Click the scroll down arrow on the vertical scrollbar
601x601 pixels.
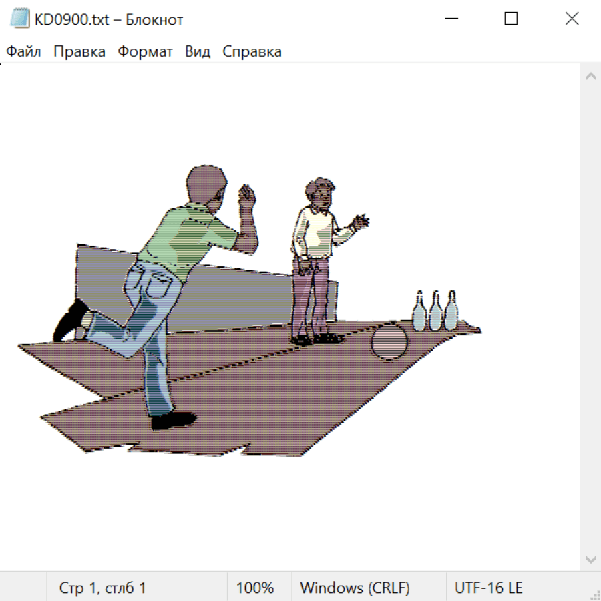pos(590,559)
